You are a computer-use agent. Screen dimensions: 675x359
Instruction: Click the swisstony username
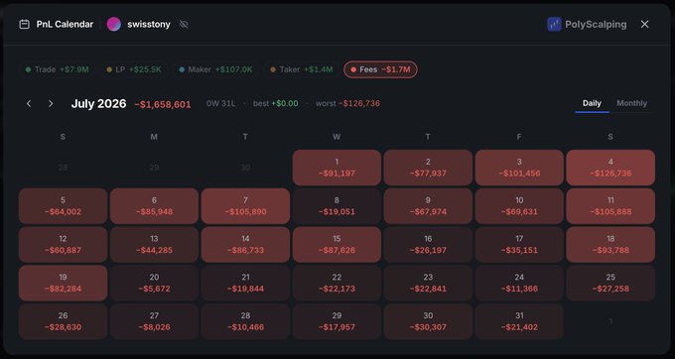click(149, 25)
